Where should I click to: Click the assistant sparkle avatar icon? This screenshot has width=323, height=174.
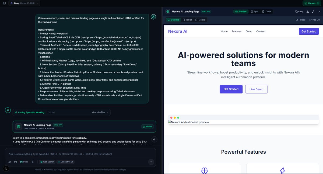click(8, 110)
